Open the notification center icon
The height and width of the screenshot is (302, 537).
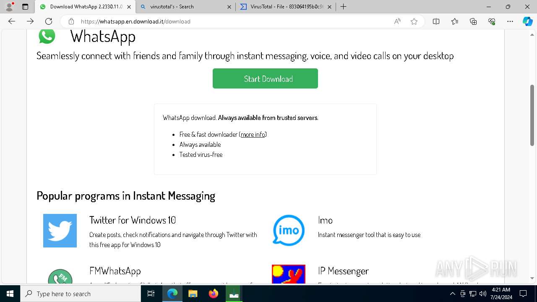click(523, 294)
